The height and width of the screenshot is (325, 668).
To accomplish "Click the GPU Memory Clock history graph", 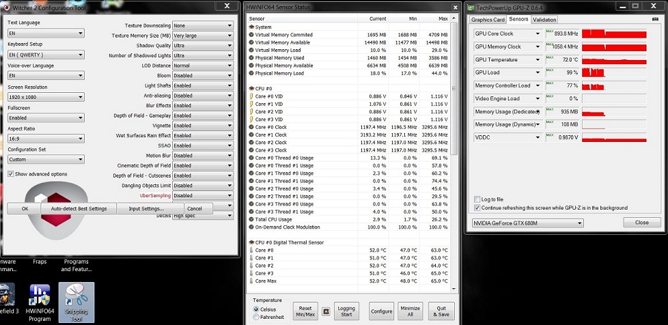I will tap(614, 47).
